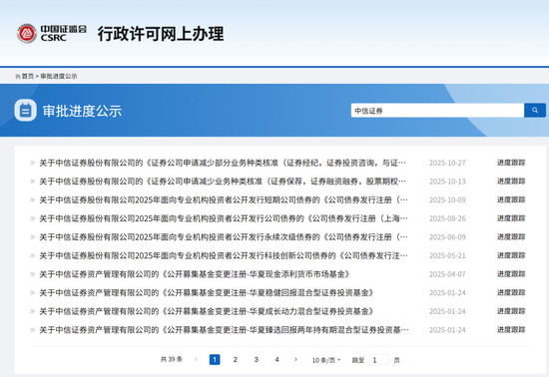Click the 行政许可网上办理 page title
This screenshot has width=549, height=377.
161,34
